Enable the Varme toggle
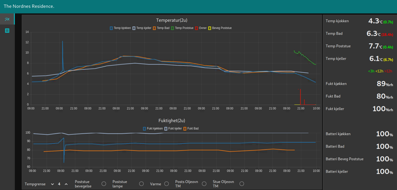Image resolution: width=397 pixels, height=190 pixels. click(166, 184)
